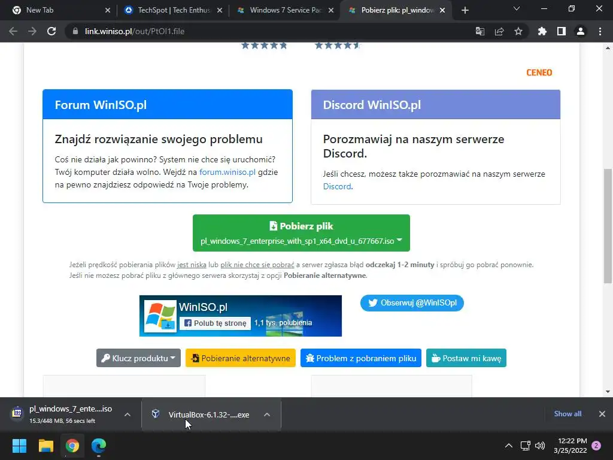This screenshot has height=460, width=613.
Task: Open File Explorer from the taskbar
Action: tap(45, 446)
